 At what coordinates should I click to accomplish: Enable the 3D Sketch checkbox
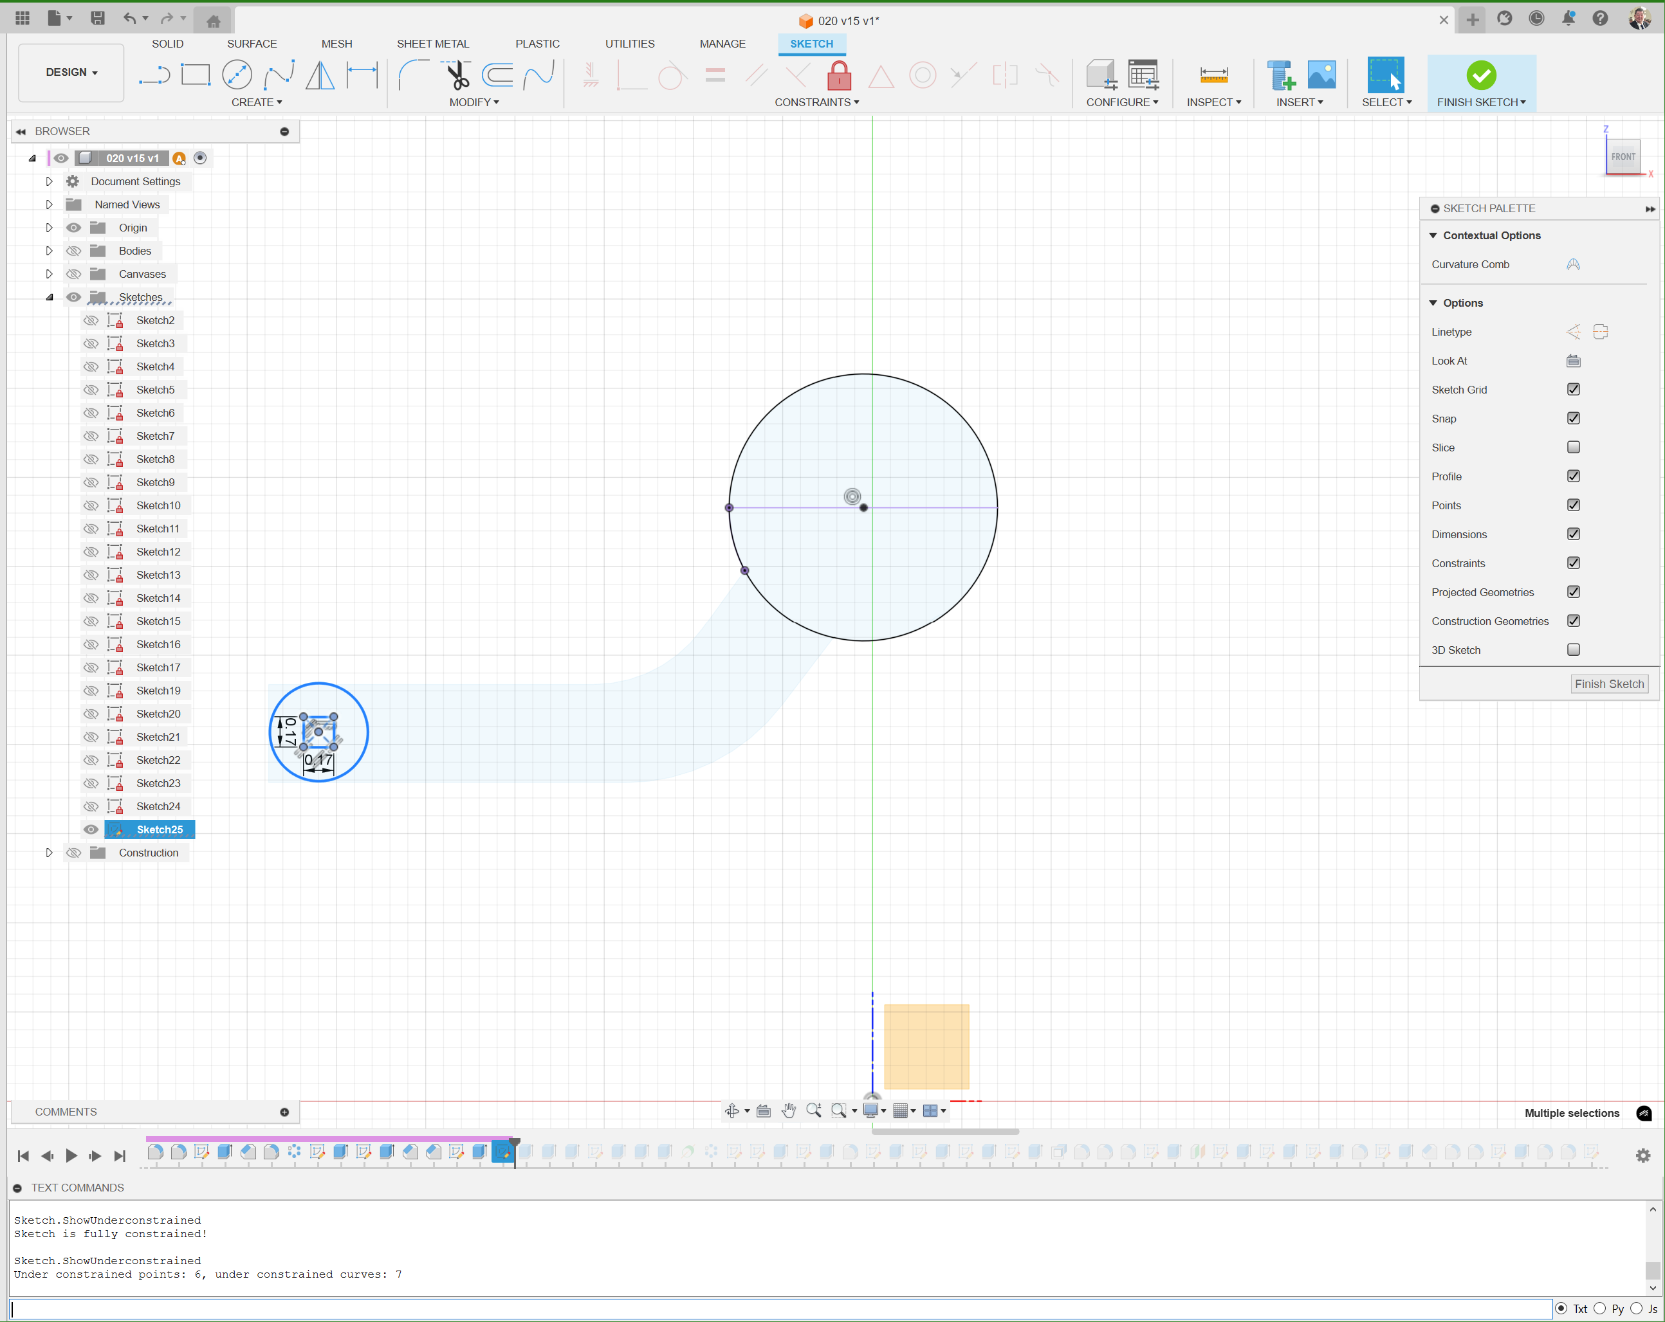1572,650
